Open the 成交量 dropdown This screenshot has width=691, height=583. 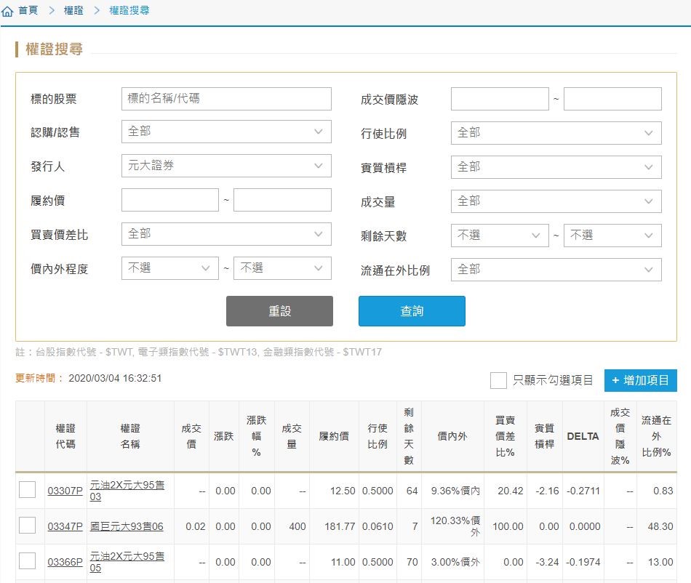point(556,201)
